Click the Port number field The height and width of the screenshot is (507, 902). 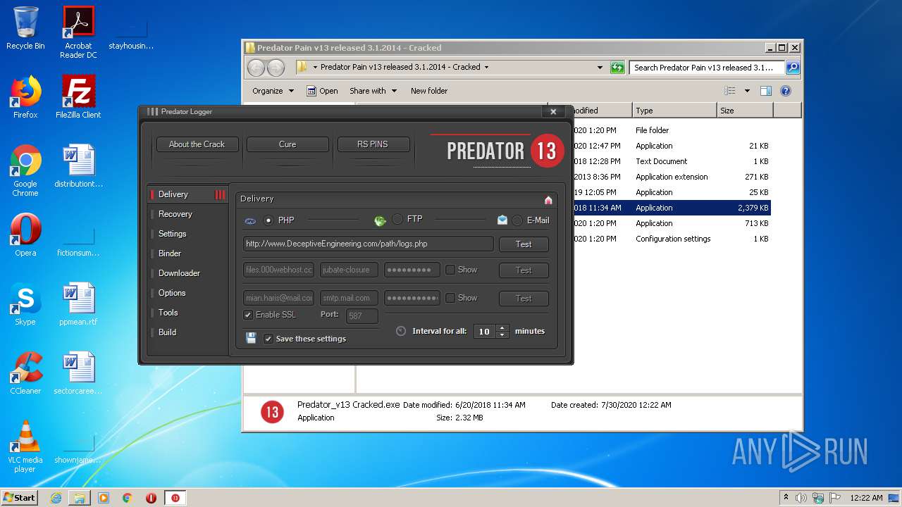point(362,315)
